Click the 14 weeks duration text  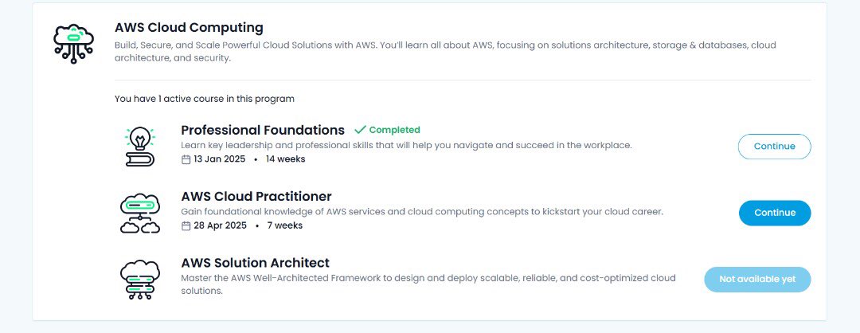pyautogui.click(x=286, y=159)
